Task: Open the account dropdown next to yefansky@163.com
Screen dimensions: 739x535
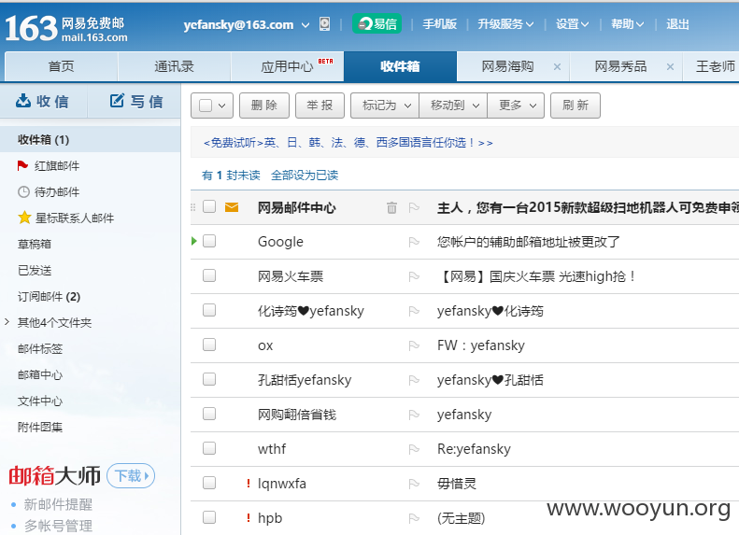Action: (306, 25)
